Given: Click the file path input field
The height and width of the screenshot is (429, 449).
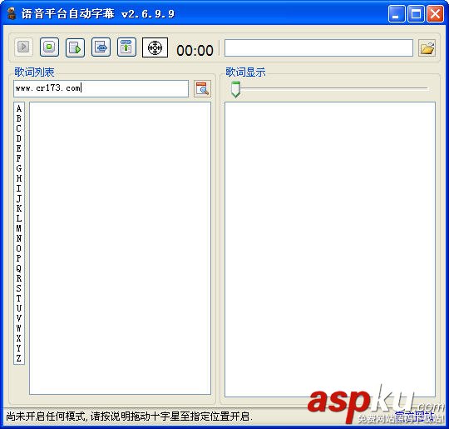Looking at the screenshot, I should 318,48.
